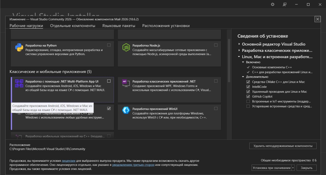Click the Node.js workload icon
The image size is (326, 175).
tap(126, 47)
